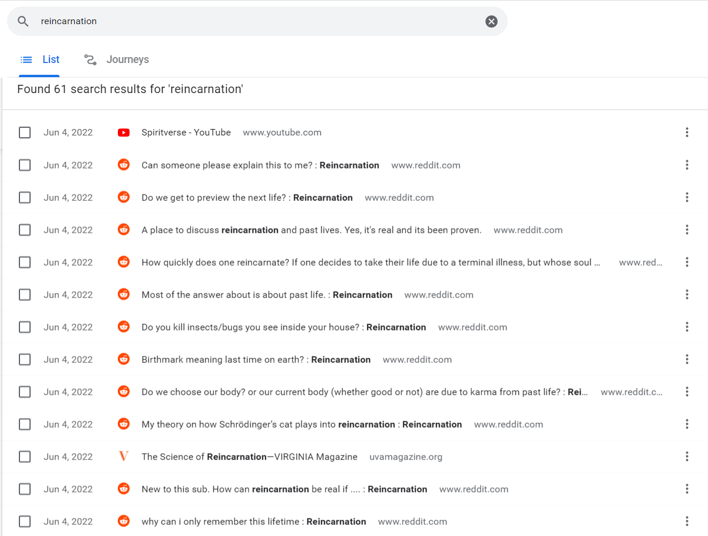Open more actions for Schrödinger's cat entry
The height and width of the screenshot is (536, 708).
pyautogui.click(x=687, y=424)
